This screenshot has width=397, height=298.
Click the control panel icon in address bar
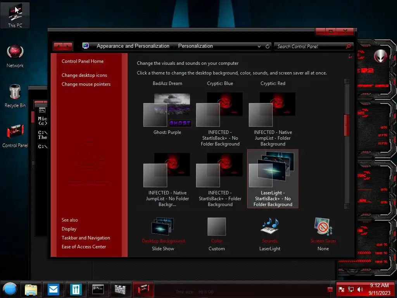tap(86, 46)
